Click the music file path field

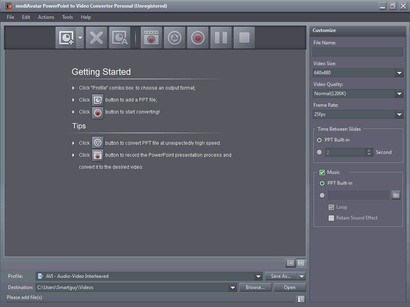pos(358,195)
